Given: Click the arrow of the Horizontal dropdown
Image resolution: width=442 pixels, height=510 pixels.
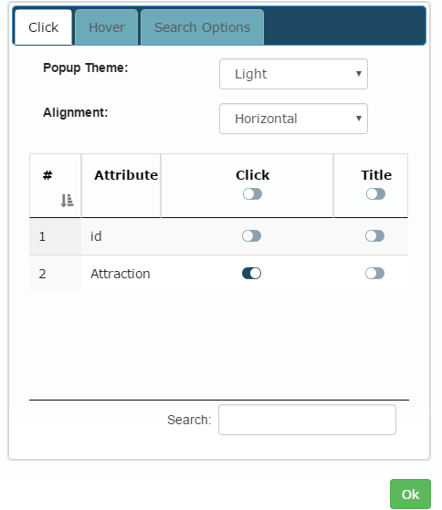Looking at the screenshot, I should click(x=359, y=119).
